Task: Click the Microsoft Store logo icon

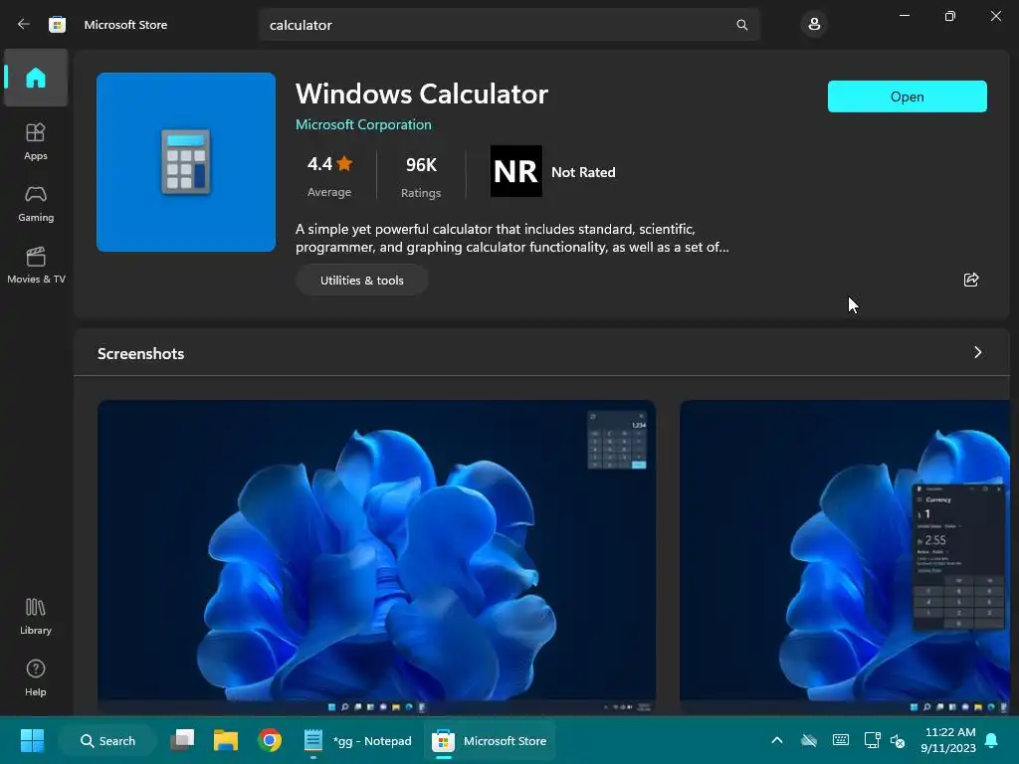Action: [x=57, y=25]
